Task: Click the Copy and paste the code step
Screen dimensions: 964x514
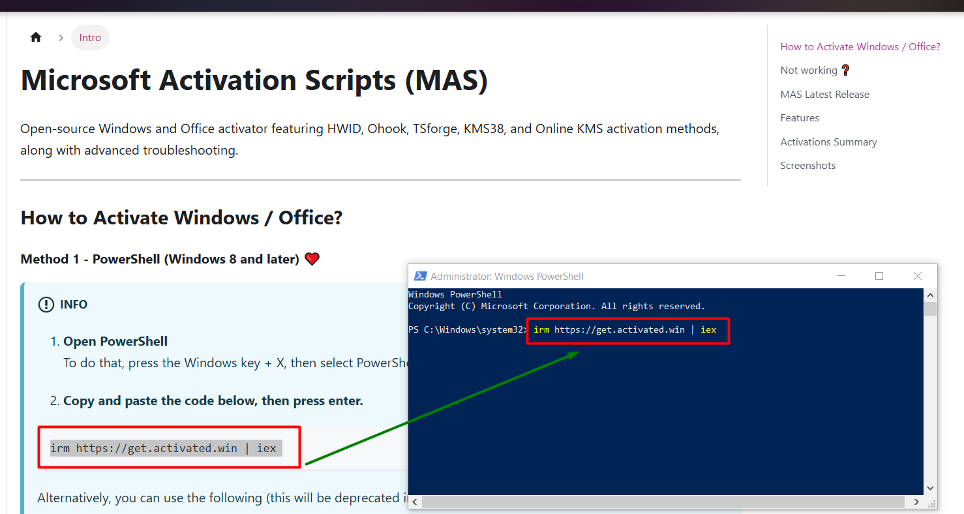Action: (213, 401)
